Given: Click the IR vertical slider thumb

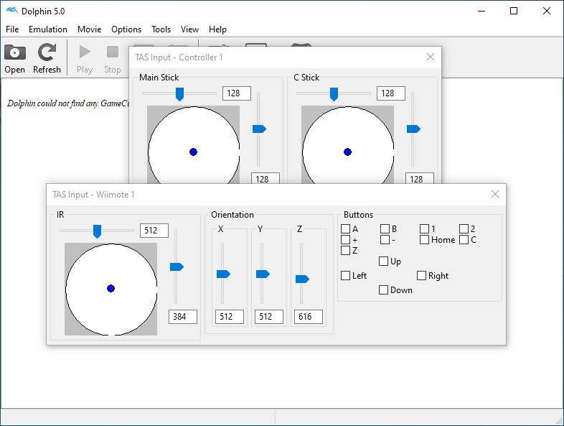Looking at the screenshot, I should (177, 267).
